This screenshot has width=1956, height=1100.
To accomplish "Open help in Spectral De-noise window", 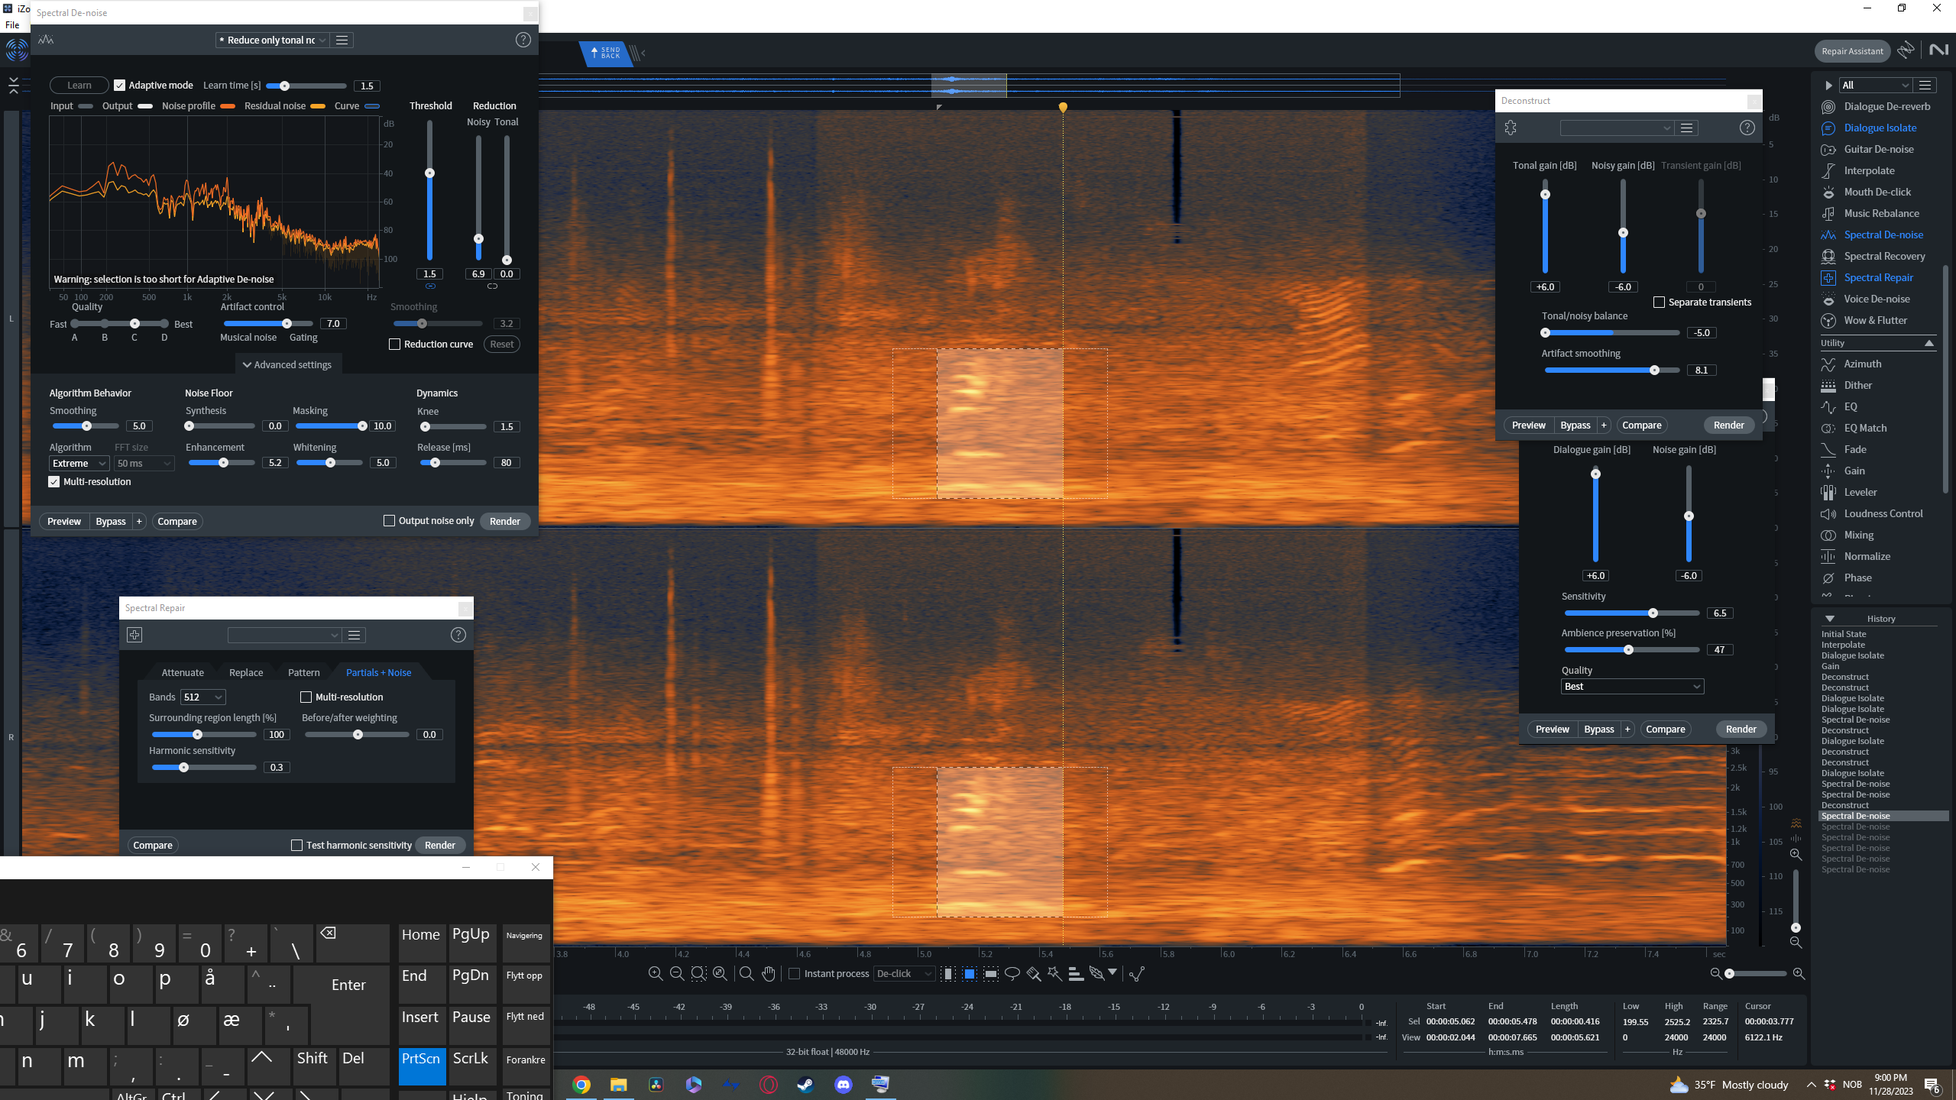I will (523, 40).
